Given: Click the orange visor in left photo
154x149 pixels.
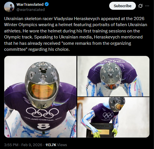Looking at the screenshot, I should point(43,90).
